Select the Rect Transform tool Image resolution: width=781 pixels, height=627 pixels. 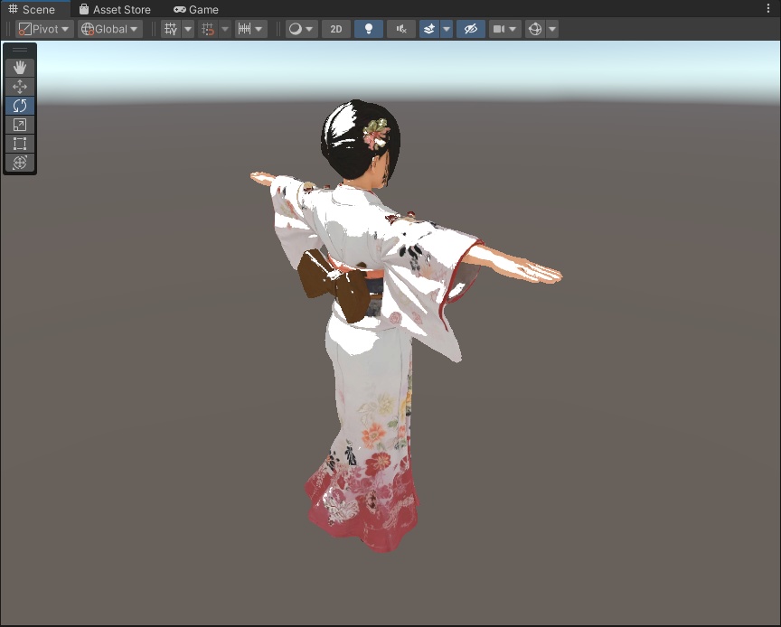click(19, 144)
